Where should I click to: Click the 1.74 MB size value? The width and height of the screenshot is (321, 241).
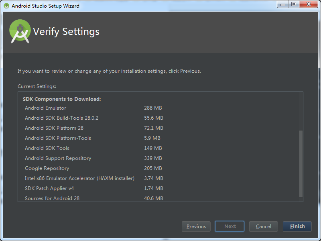[154, 188]
